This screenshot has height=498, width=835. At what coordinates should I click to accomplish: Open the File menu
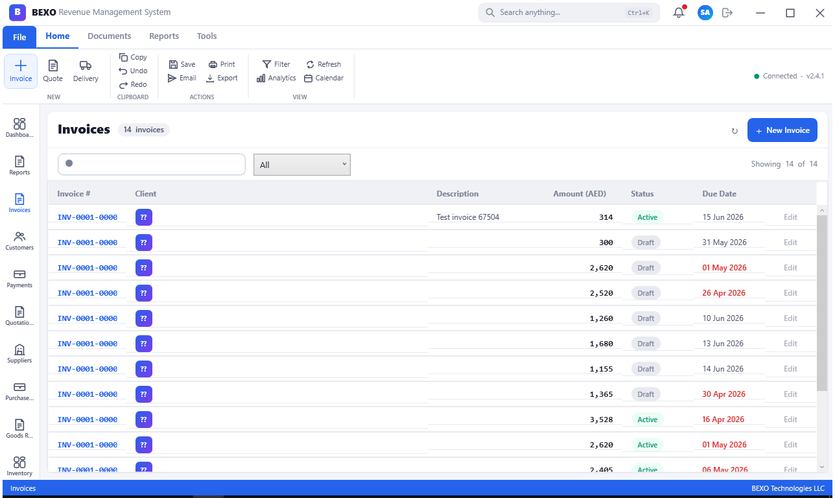click(x=19, y=37)
